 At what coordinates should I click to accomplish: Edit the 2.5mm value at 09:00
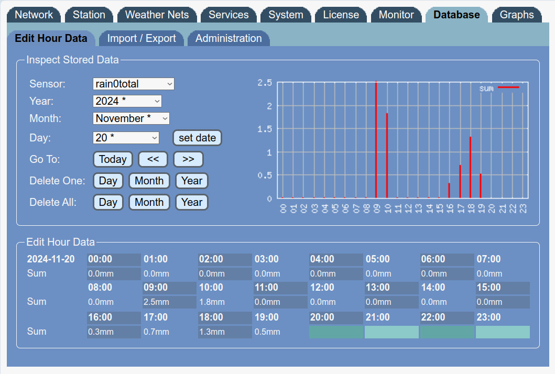click(170, 302)
